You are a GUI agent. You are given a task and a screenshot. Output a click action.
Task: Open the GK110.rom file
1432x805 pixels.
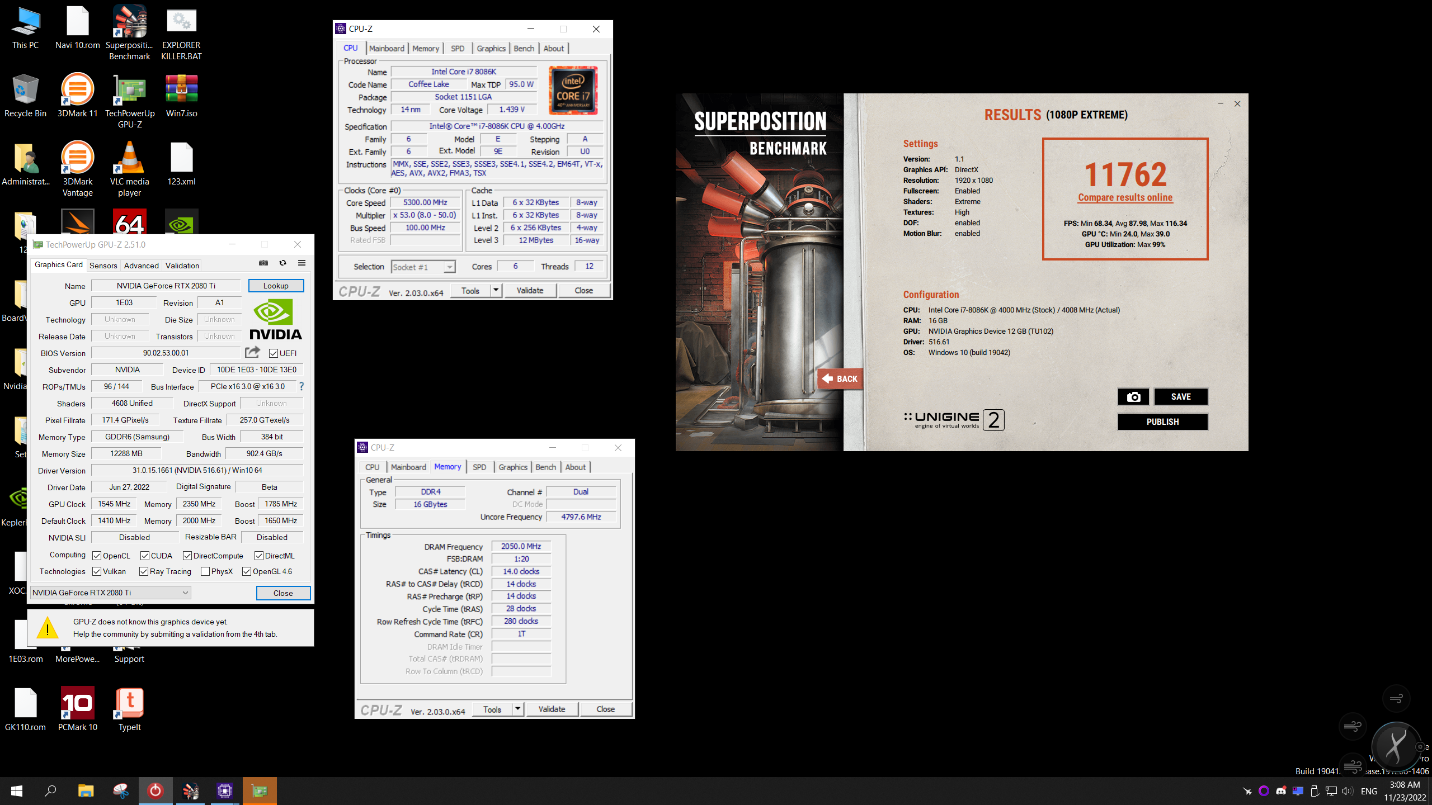(x=25, y=710)
